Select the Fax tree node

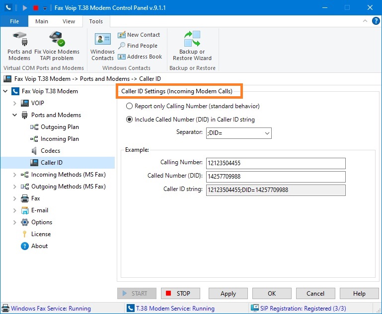[x=35, y=198]
